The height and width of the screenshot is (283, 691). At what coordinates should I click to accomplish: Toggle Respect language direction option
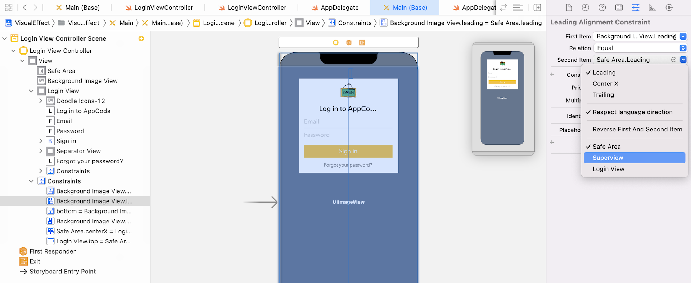click(632, 112)
